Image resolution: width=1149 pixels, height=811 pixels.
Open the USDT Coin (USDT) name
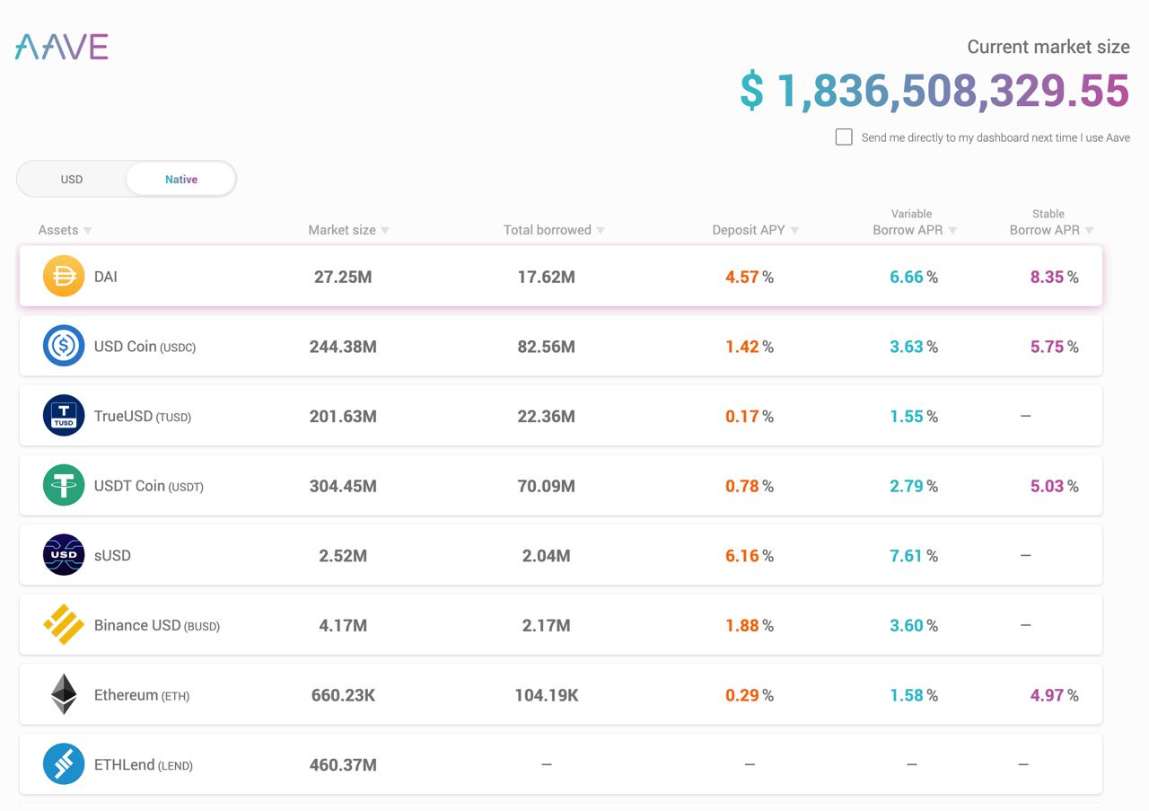[149, 486]
